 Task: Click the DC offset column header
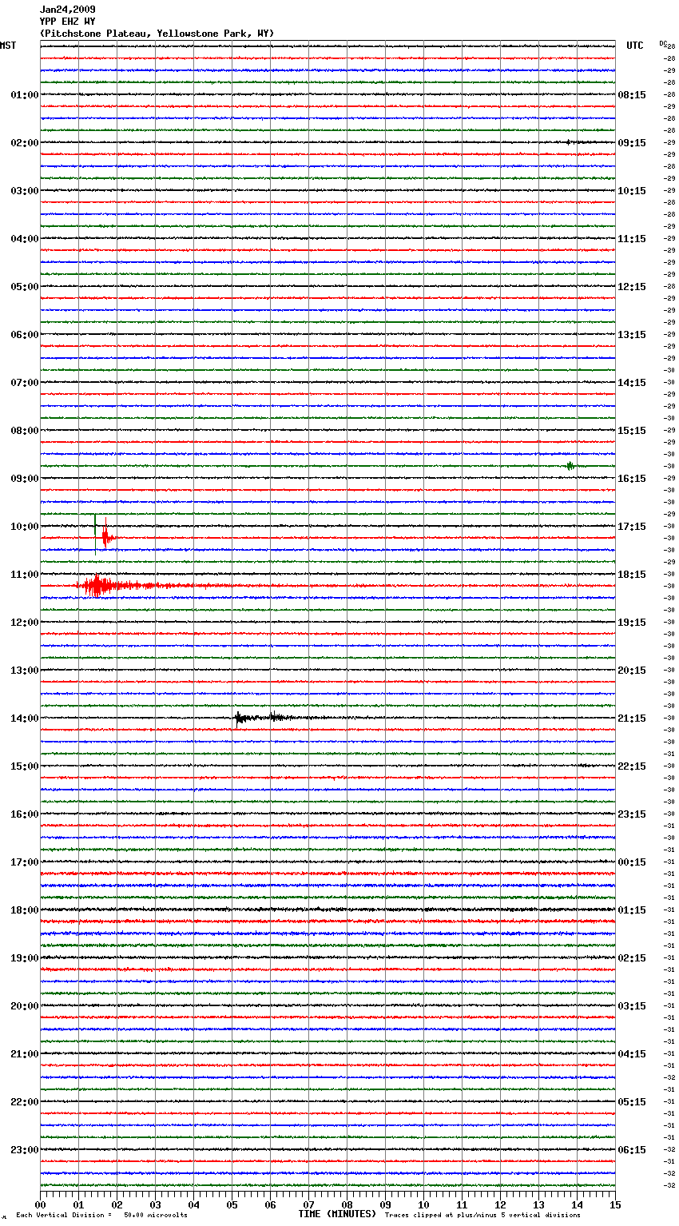tap(663, 43)
